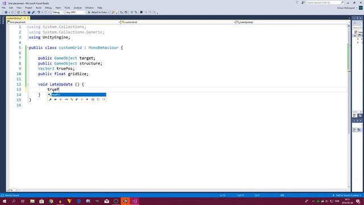The height and width of the screenshot is (205, 364).
Task: Toggle the bookmark icon in the toolbar
Action: tap(141, 13)
